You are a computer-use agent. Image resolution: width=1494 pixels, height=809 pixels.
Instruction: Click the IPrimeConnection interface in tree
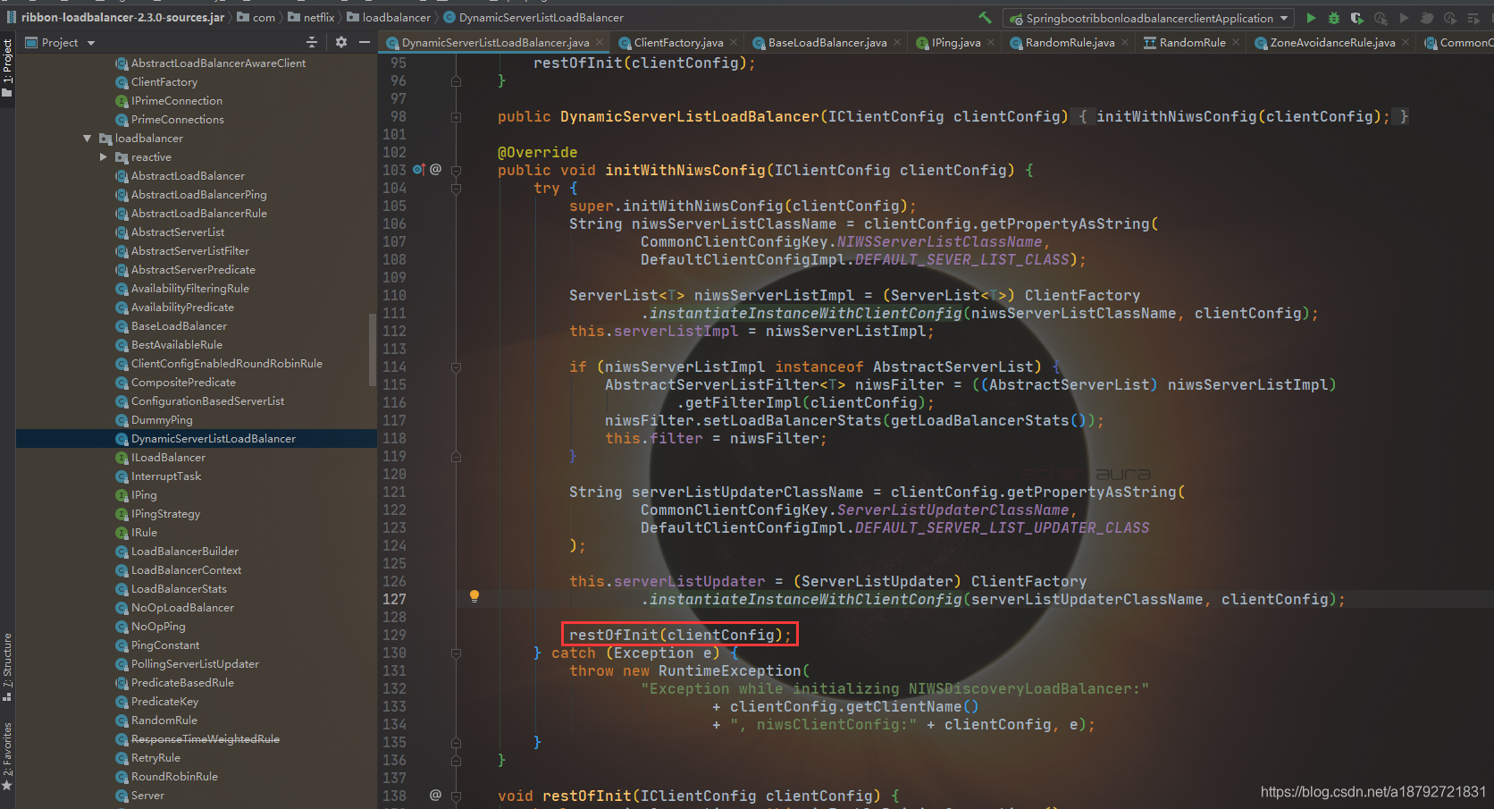177,101
